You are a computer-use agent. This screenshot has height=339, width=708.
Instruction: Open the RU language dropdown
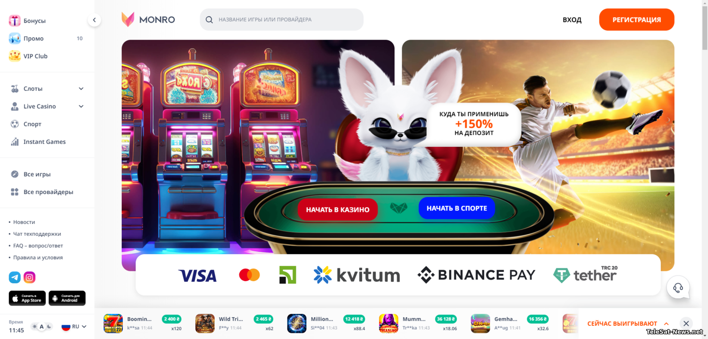tap(74, 327)
